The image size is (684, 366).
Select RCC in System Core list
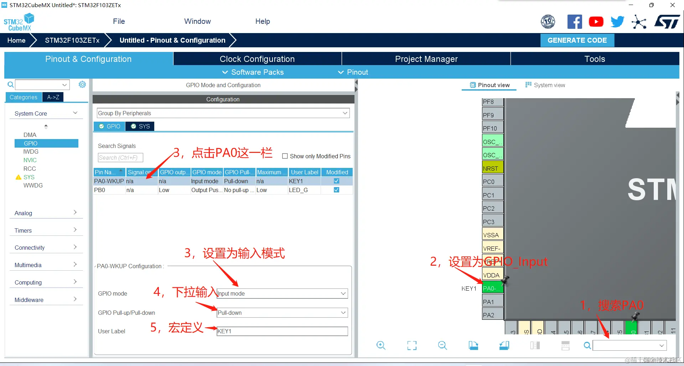(x=30, y=169)
